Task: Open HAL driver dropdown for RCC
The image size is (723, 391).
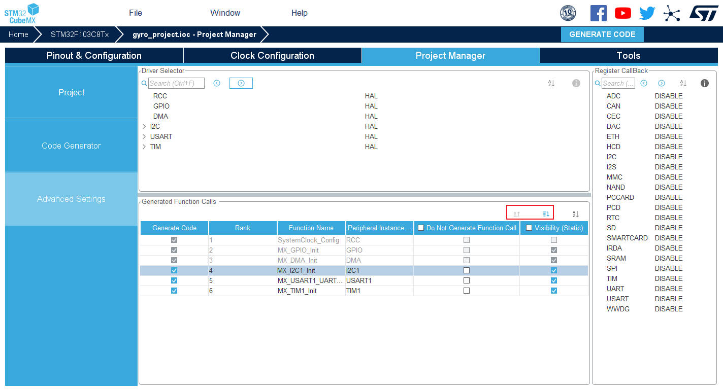Action: tap(371, 96)
